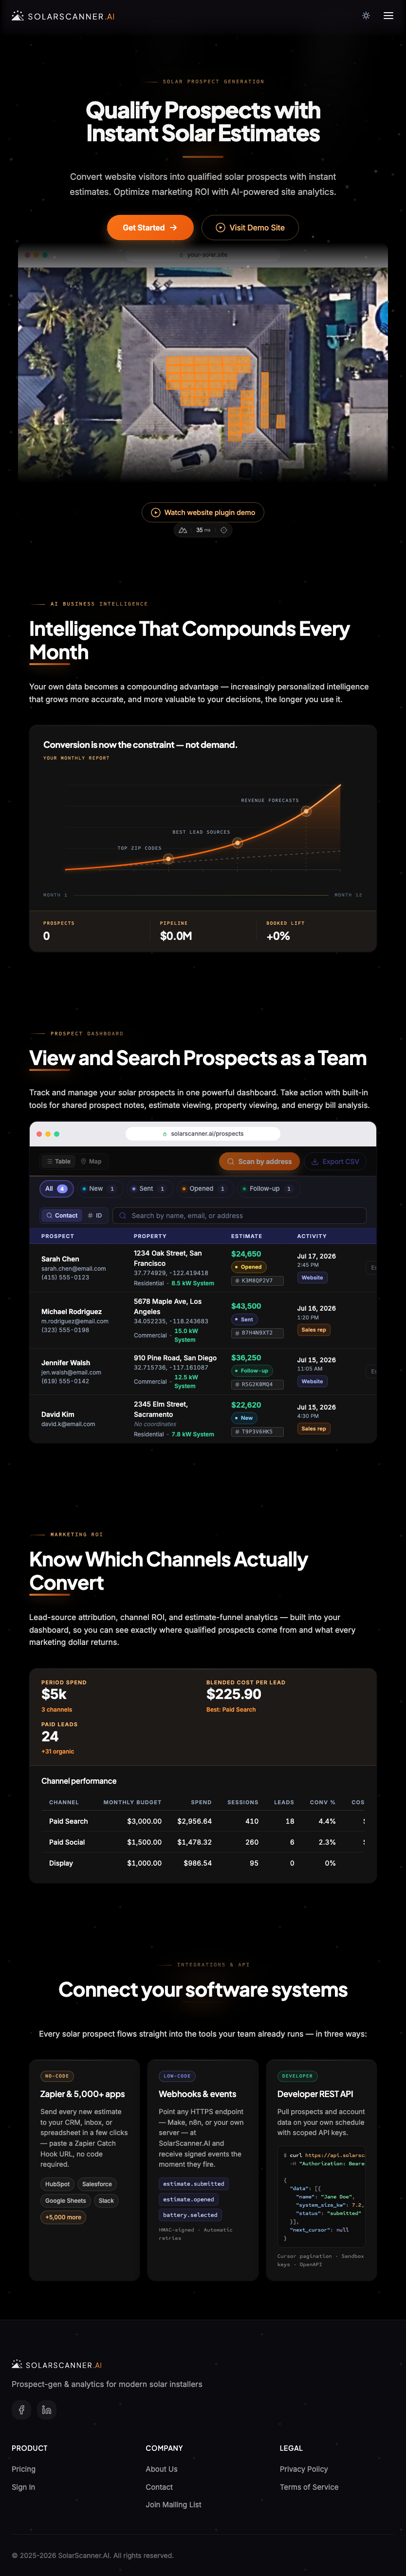
Task: Open the Contact footer link
Action: [159, 2486]
